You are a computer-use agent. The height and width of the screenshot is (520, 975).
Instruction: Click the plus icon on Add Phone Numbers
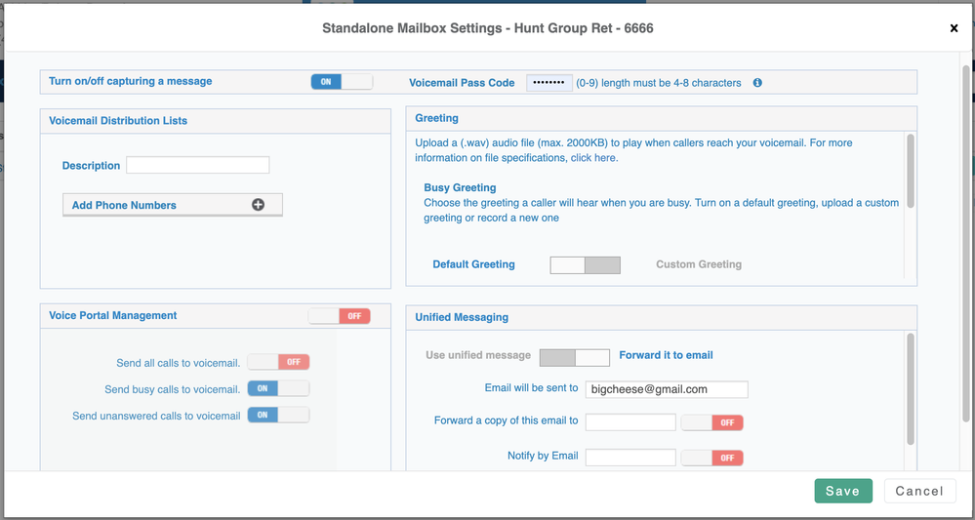coord(258,205)
